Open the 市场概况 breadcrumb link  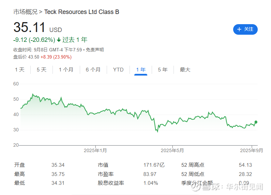pos(26,12)
